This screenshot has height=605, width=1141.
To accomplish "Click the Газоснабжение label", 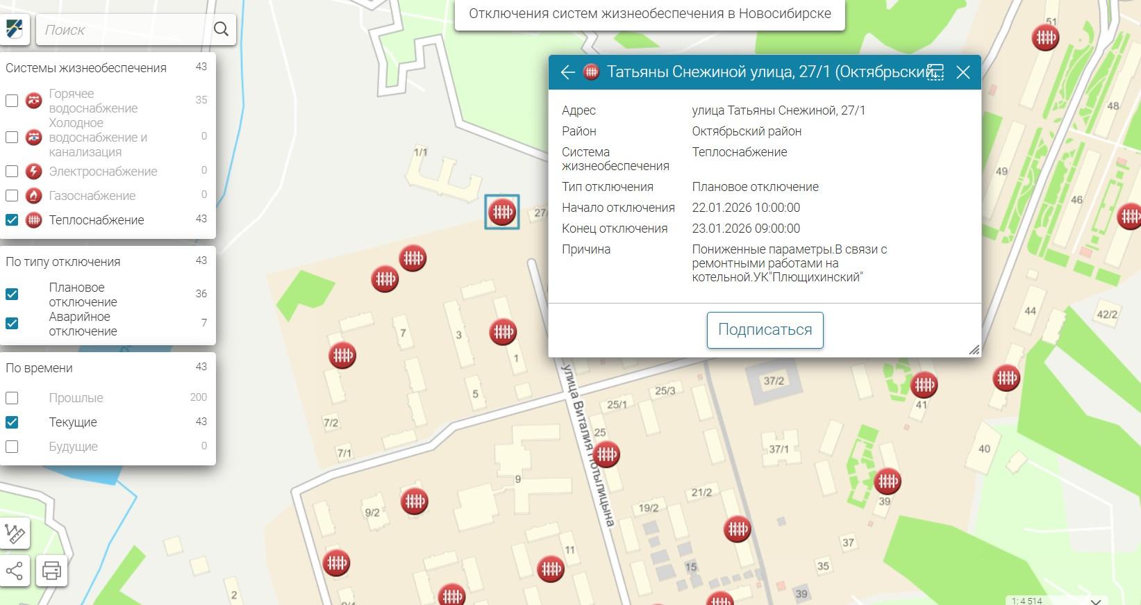I will pos(92,195).
